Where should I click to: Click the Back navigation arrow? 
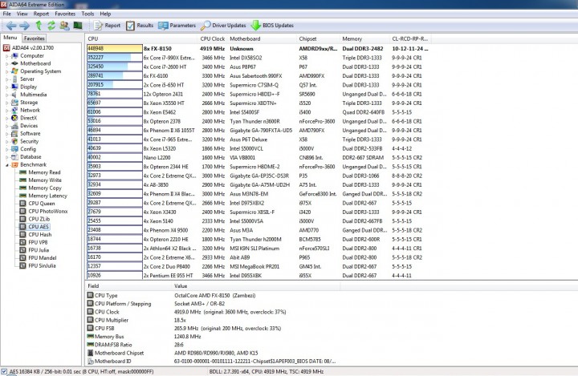pos(11,26)
